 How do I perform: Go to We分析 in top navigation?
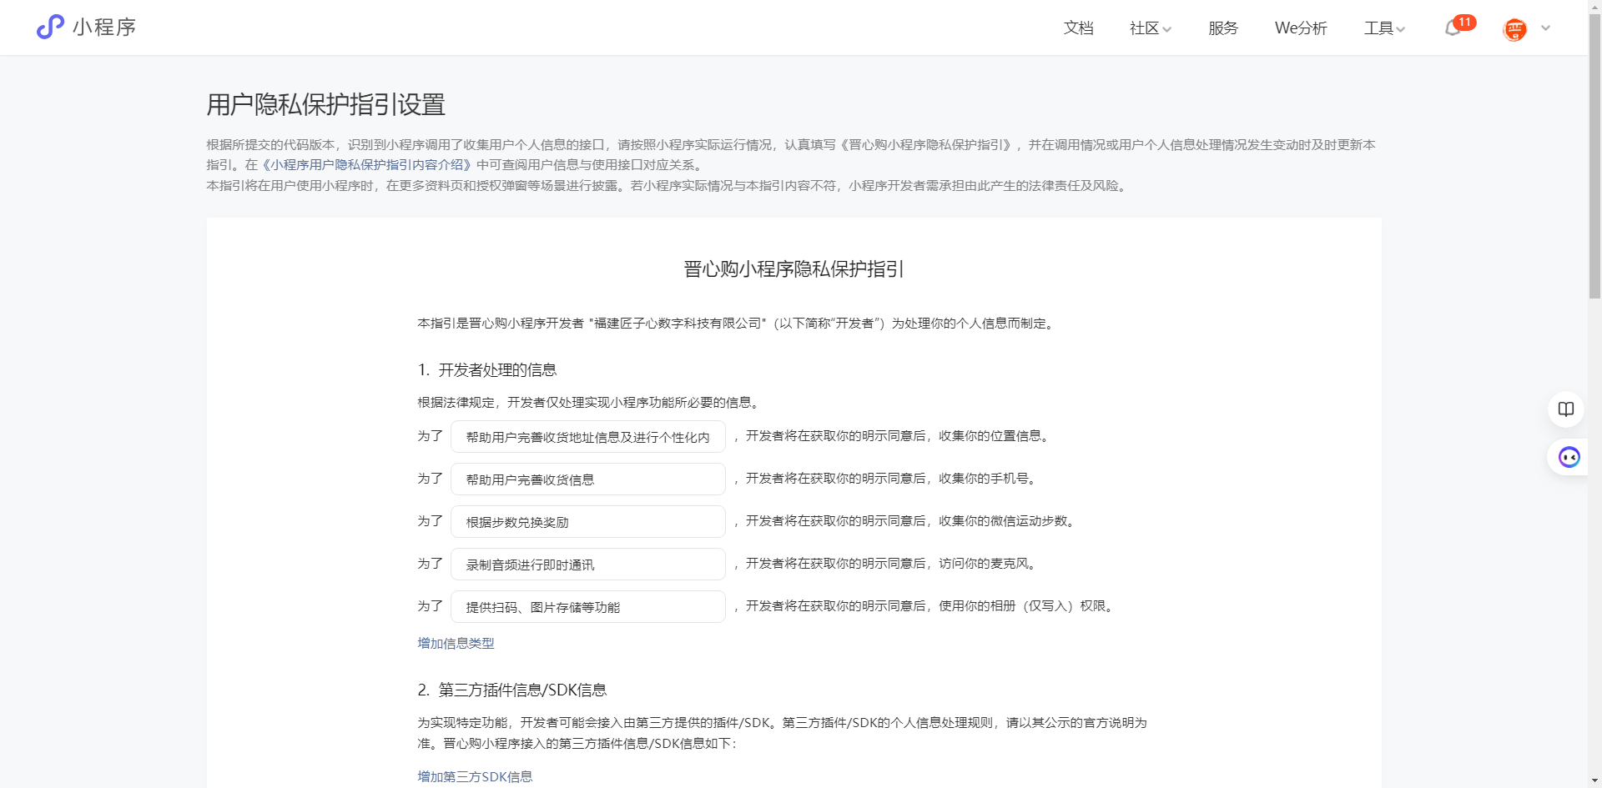pyautogui.click(x=1300, y=28)
